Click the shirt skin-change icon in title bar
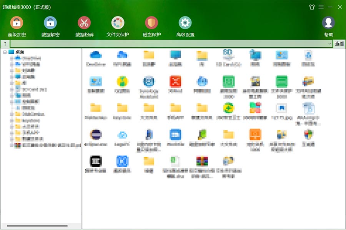This screenshot has height=230, width=346. pos(311,7)
